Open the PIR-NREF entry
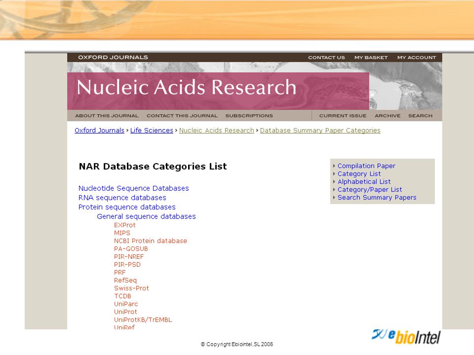The width and height of the screenshot is (474, 355). tap(129, 256)
